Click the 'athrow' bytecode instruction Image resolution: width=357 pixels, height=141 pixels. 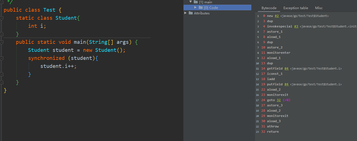273,127
